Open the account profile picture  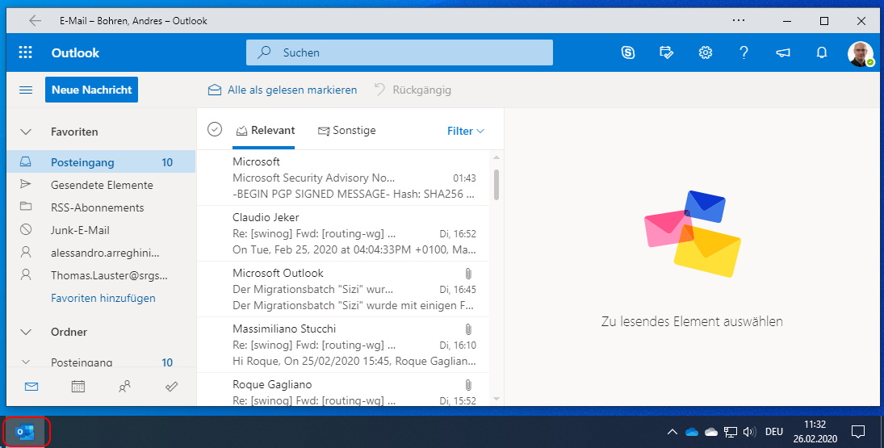(861, 53)
